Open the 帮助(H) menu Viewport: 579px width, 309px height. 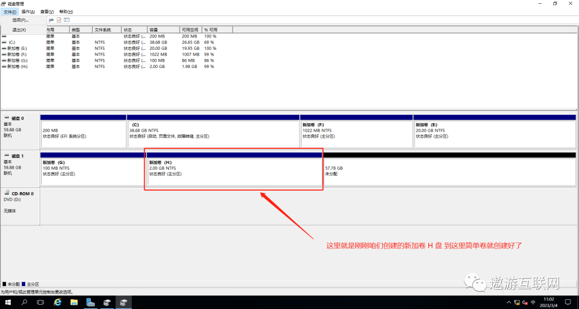(x=66, y=12)
